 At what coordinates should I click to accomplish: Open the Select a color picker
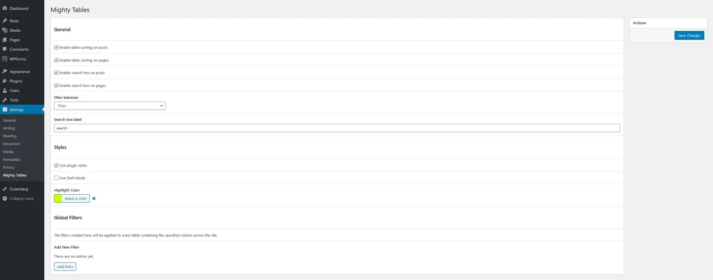click(x=75, y=198)
